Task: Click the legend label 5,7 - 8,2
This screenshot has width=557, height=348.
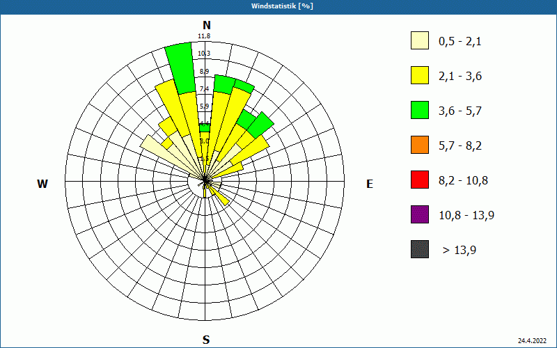Action: 460,146
